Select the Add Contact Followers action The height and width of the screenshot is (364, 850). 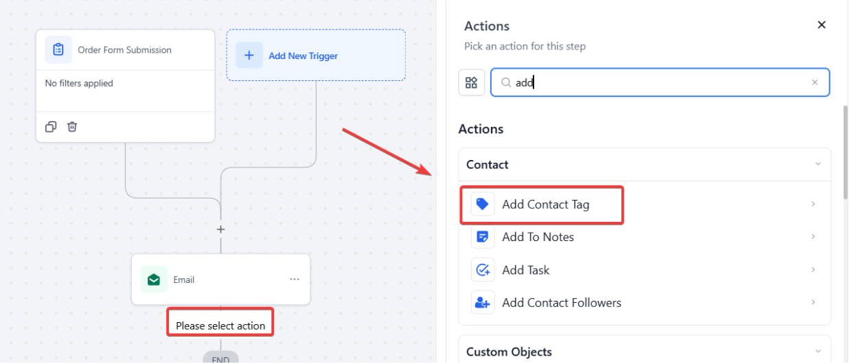coord(561,303)
